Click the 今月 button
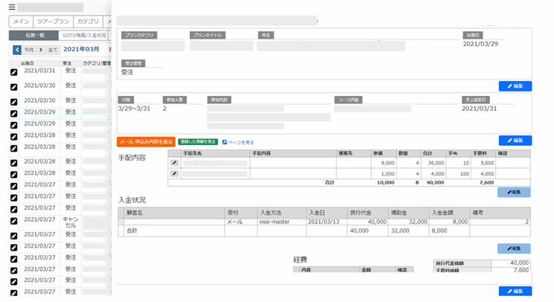554x302 pixels. pyautogui.click(x=28, y=50)
